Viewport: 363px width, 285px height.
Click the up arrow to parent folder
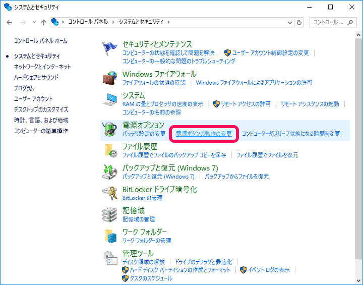[x=43, y=22]
